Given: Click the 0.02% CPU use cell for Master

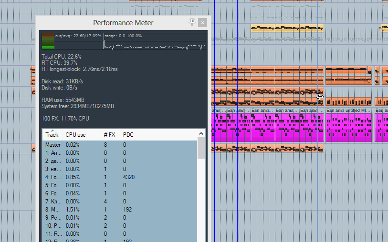Looking at the screenshot, I should pos(73,145).
